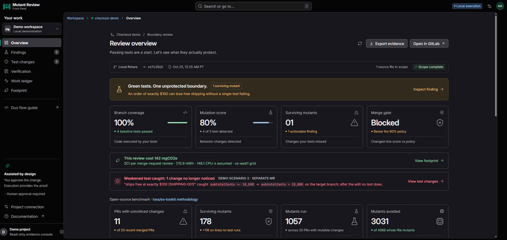Open the toss/es-toolkit methodology link
507x240 pixels.
tap(175, 199)
